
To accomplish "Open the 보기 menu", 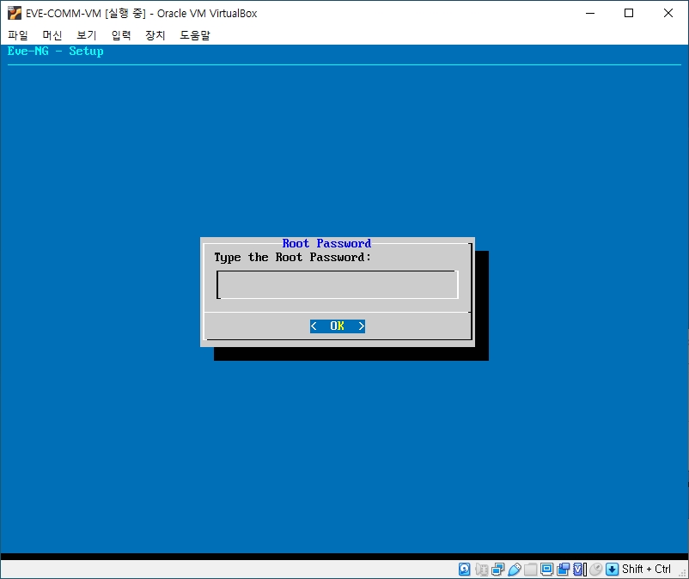I will 87,35.
